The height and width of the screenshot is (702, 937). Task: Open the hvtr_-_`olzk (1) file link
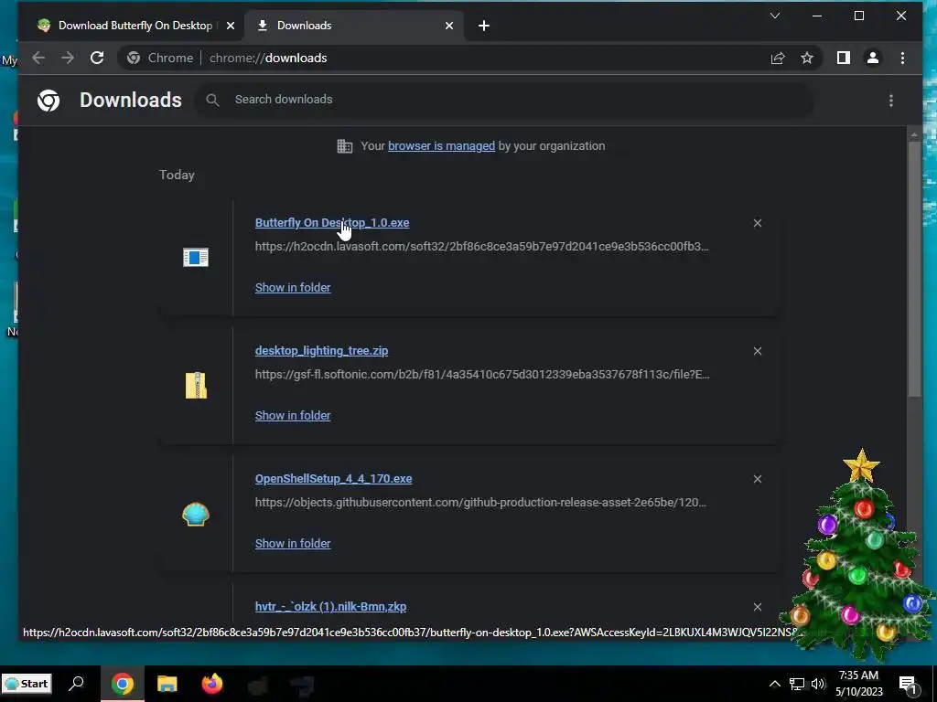coord(330,607)
